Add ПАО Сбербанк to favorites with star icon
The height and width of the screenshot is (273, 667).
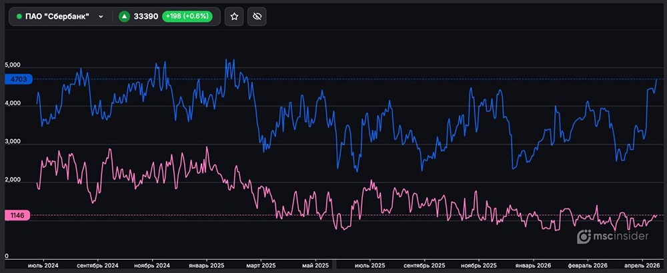coord(234,17)
